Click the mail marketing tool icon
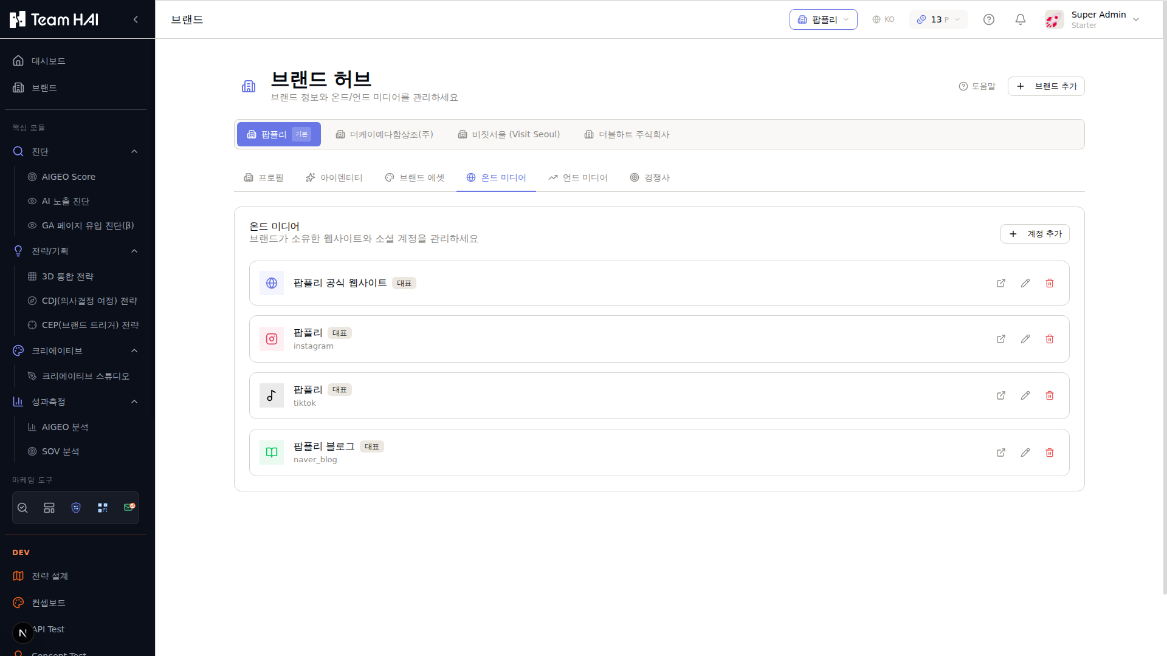The image size is (1167, 656). click(129, 507)
